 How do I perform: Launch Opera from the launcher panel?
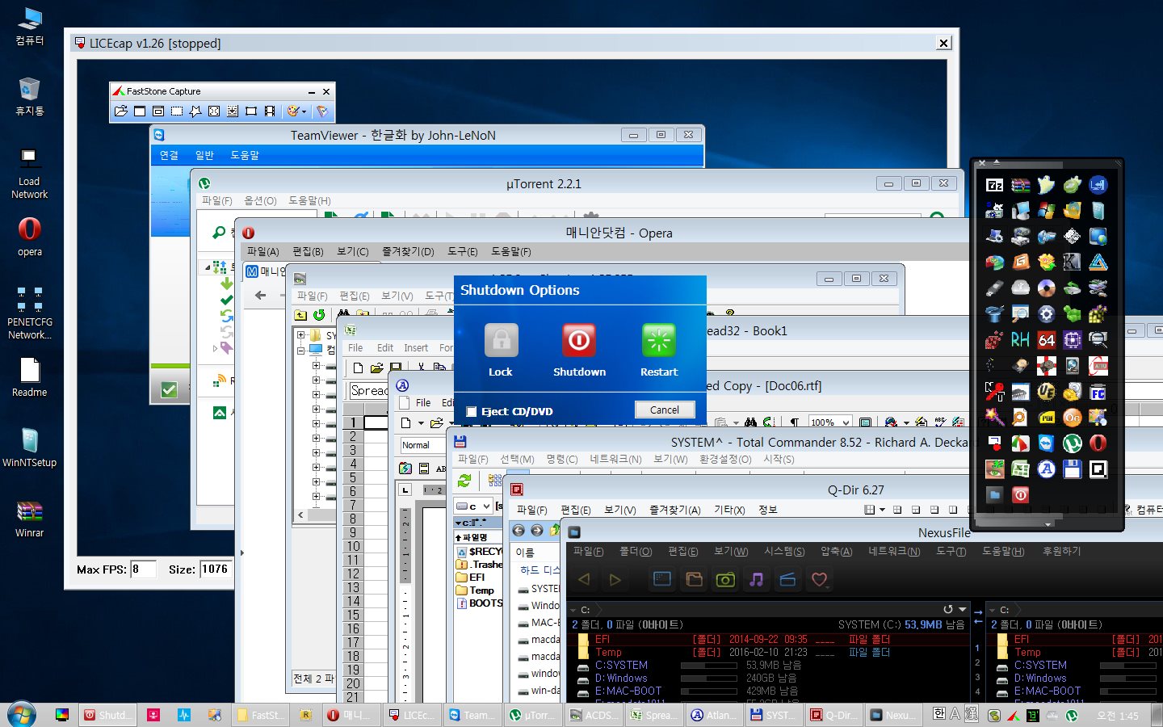click(x=1098, y=443)
